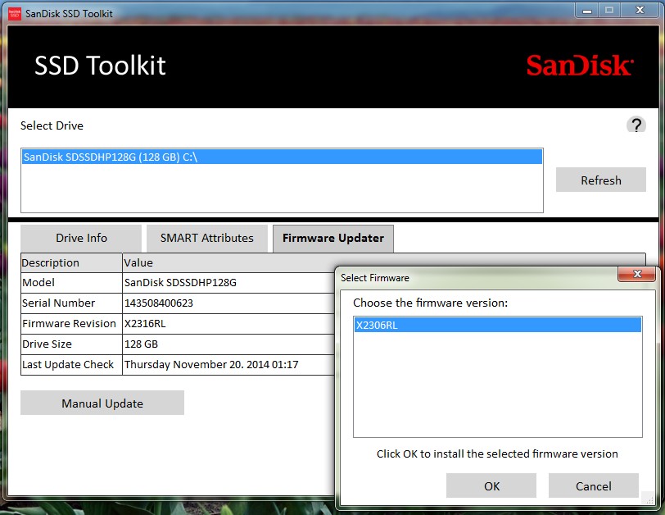Click the Last Update Check label
This screenshot has width=665, height=515.
click(68, 364)
